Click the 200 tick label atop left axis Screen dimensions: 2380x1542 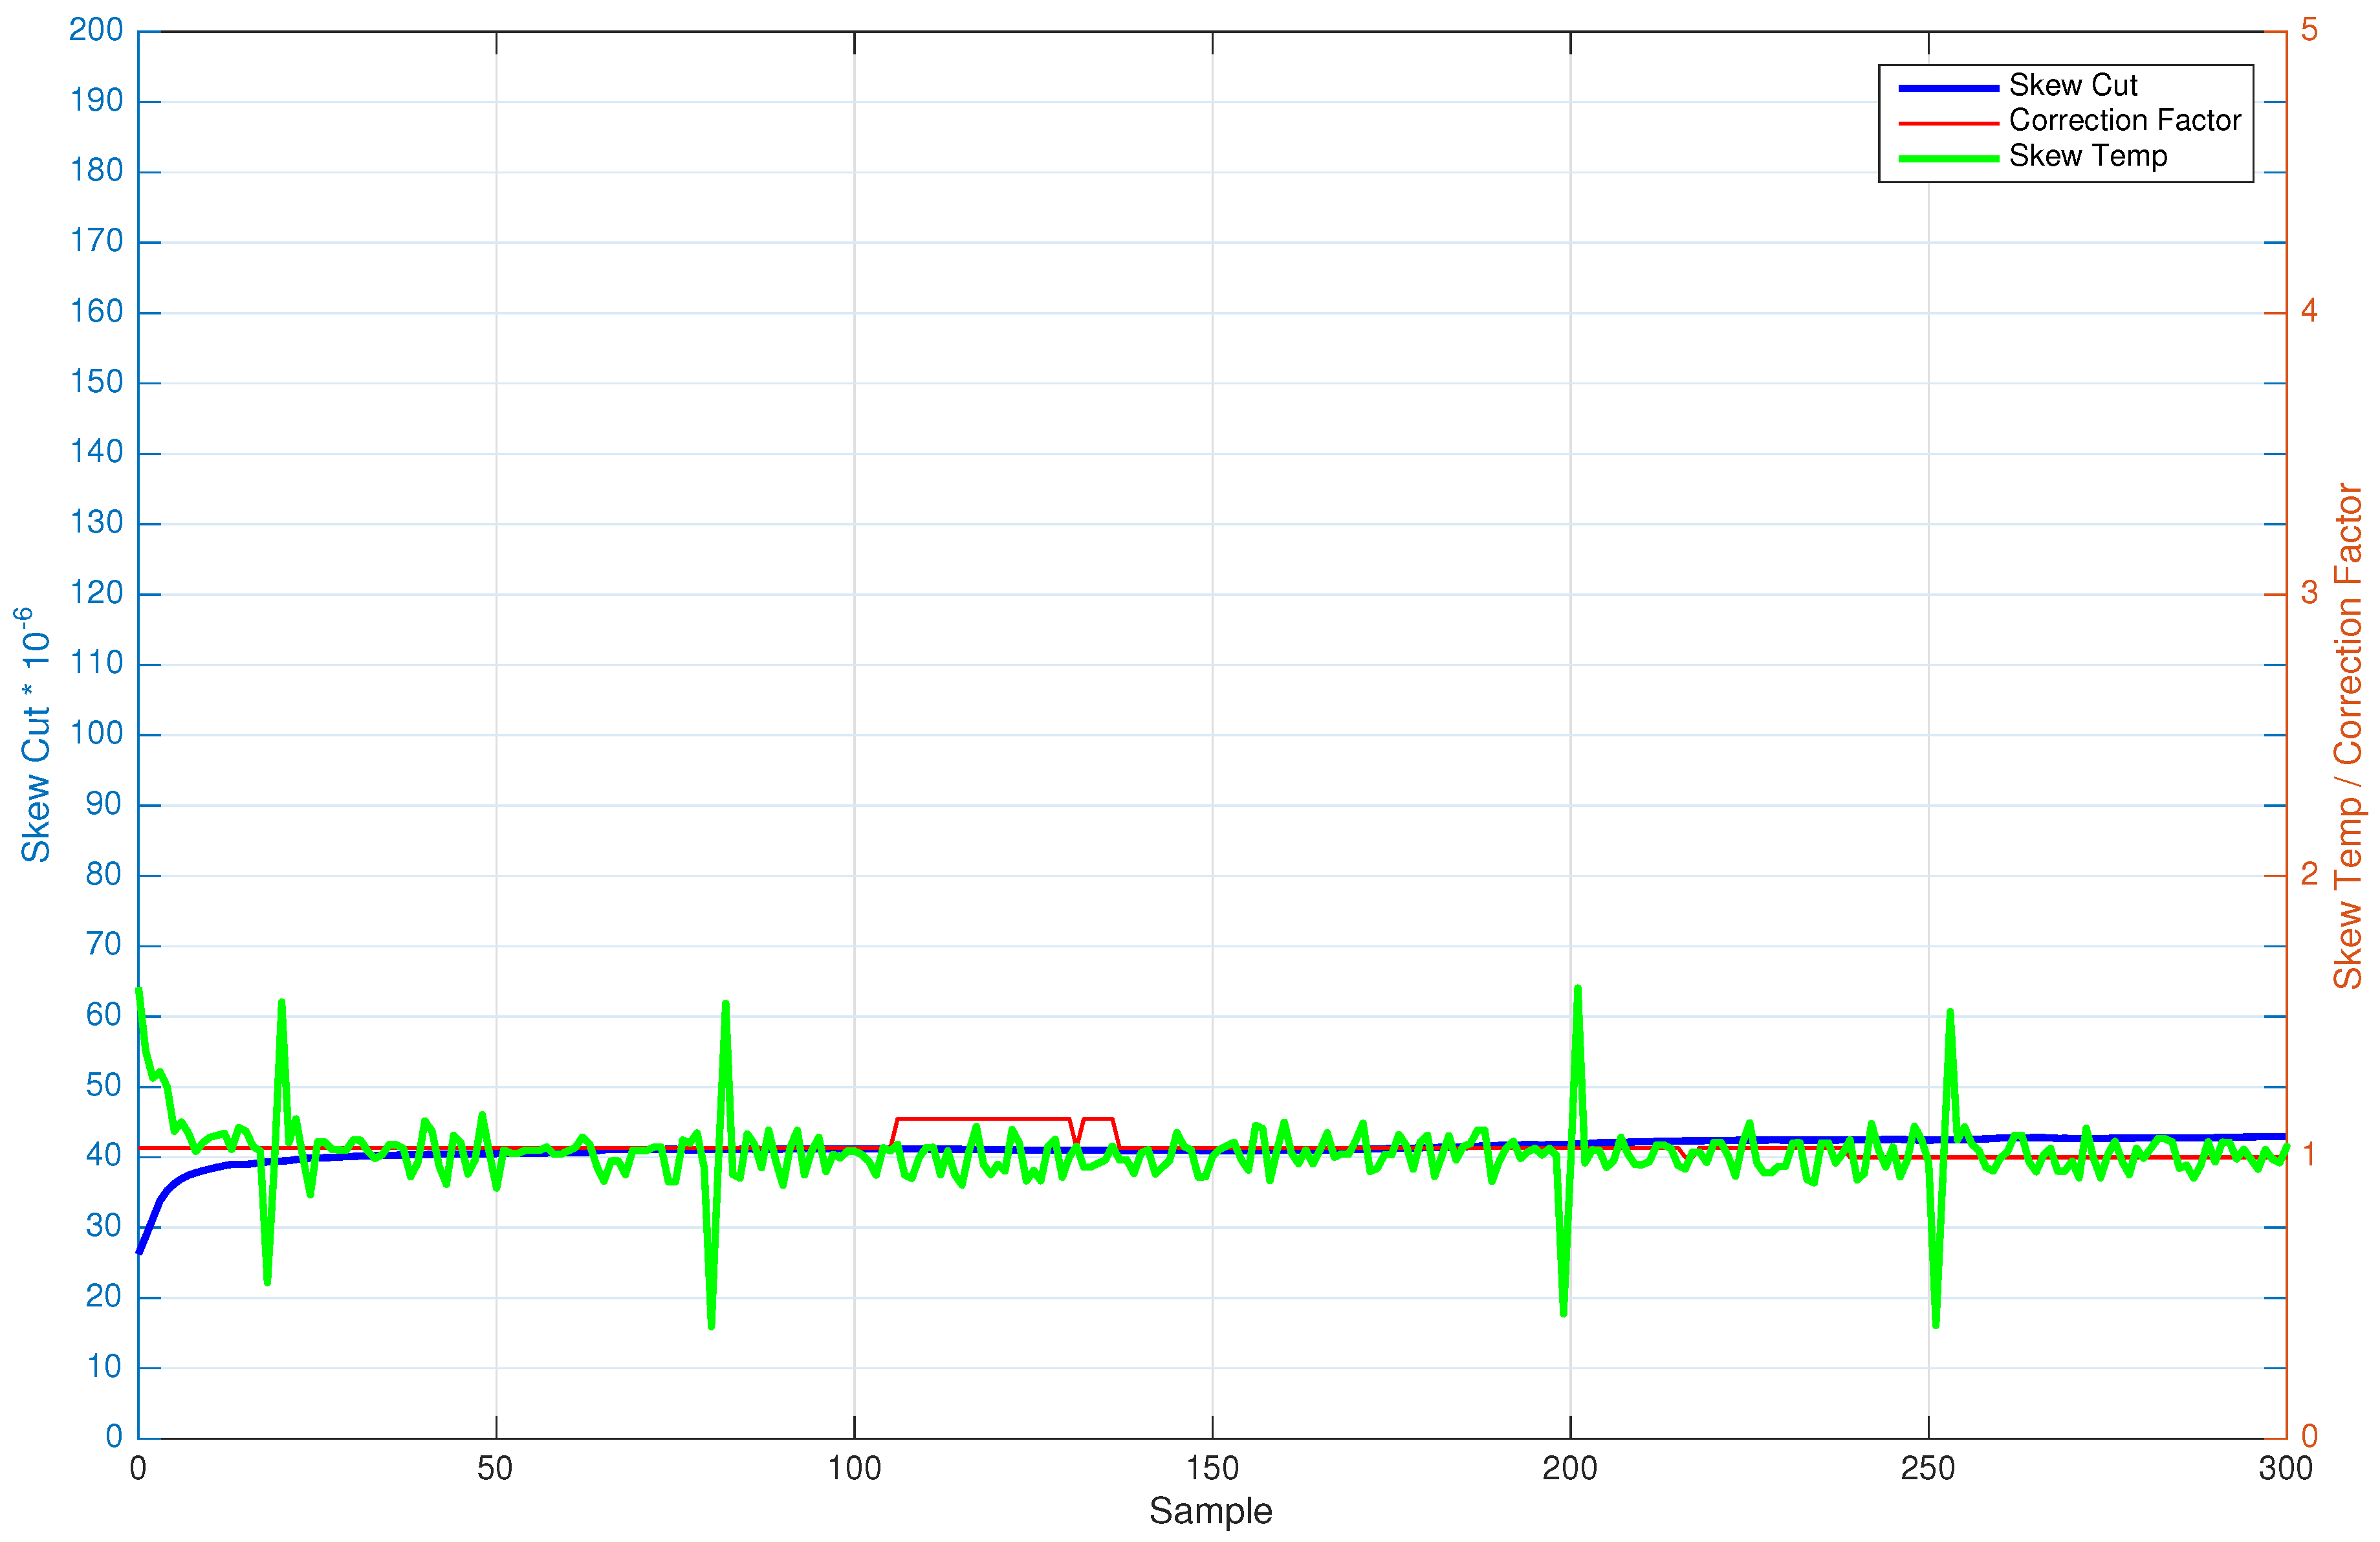click(x=96, y=30)
